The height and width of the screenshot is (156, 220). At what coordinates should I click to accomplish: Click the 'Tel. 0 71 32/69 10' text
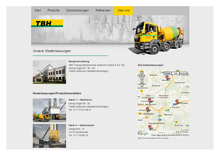tap(78, 135)
